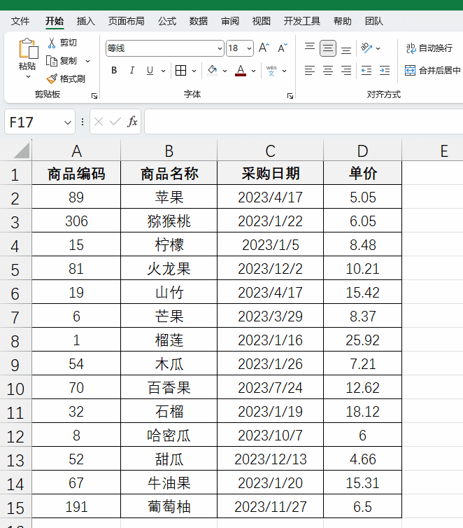The width and height of the screenshot is (463, 528).
Task: Switch to the View (视图) tab
Action: click(262, 21)
